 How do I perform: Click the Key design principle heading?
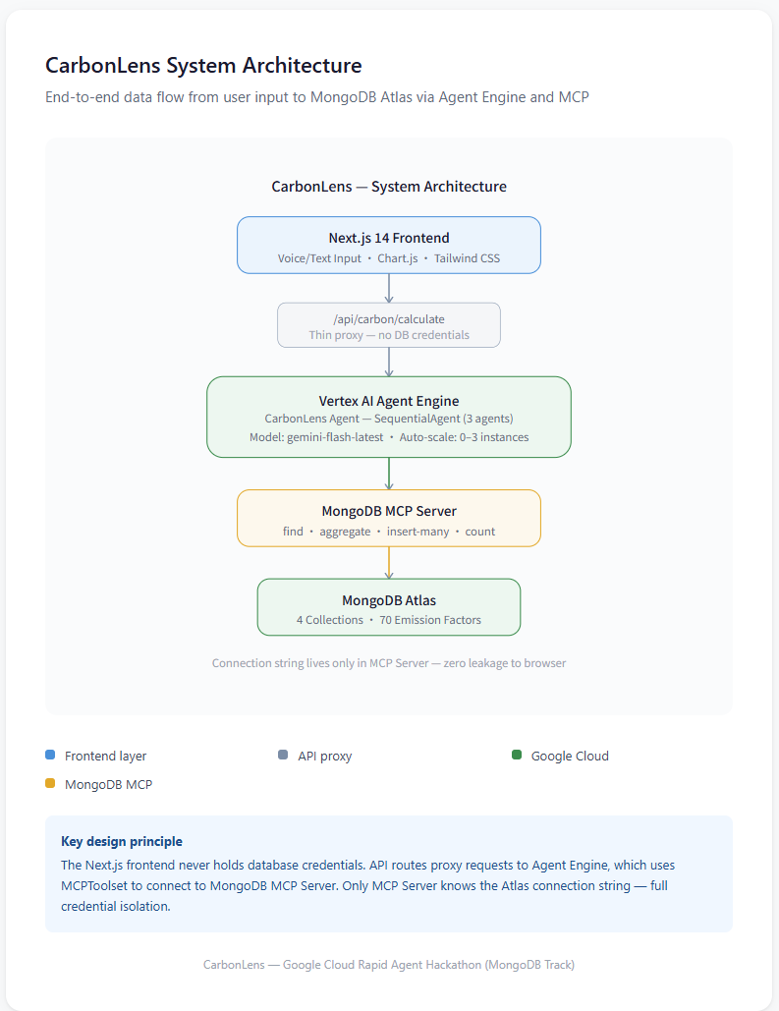point(122,841)
